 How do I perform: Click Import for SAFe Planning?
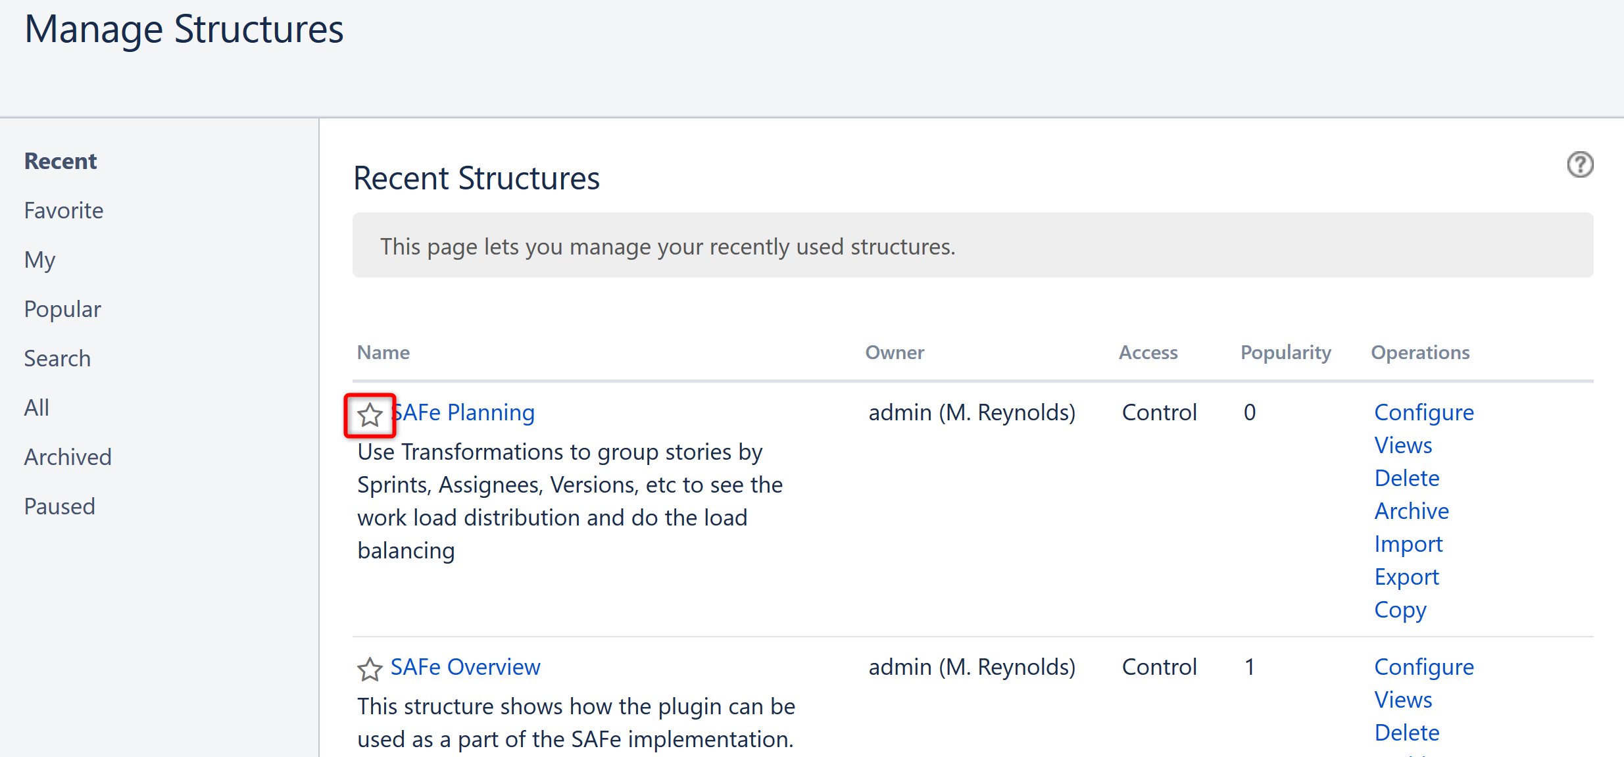[1408, 544]
